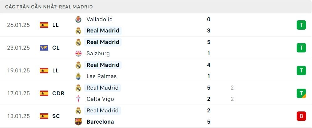Image resolution: width=312 pixels, height=128 pixels.
Task: Click the T badge for Celta Vigo match
Action: point(301,93)
